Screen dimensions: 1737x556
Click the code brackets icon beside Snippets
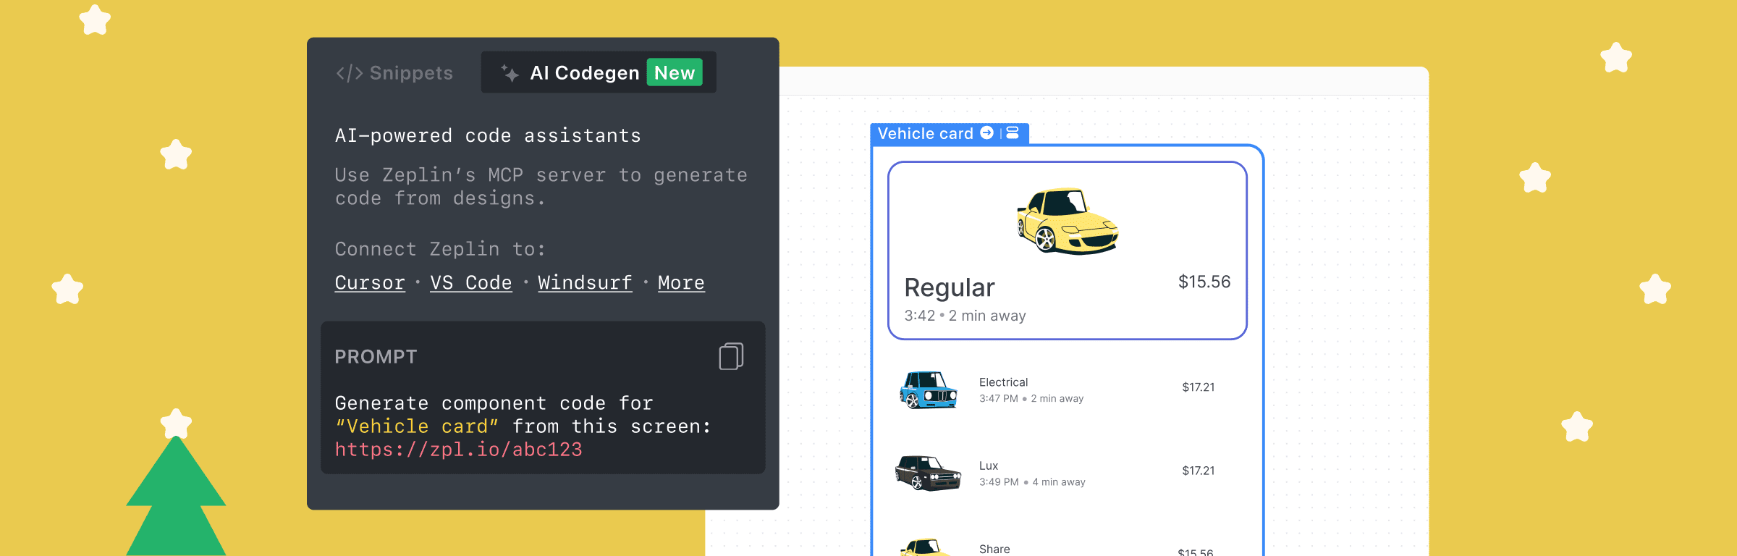(349, 73)
